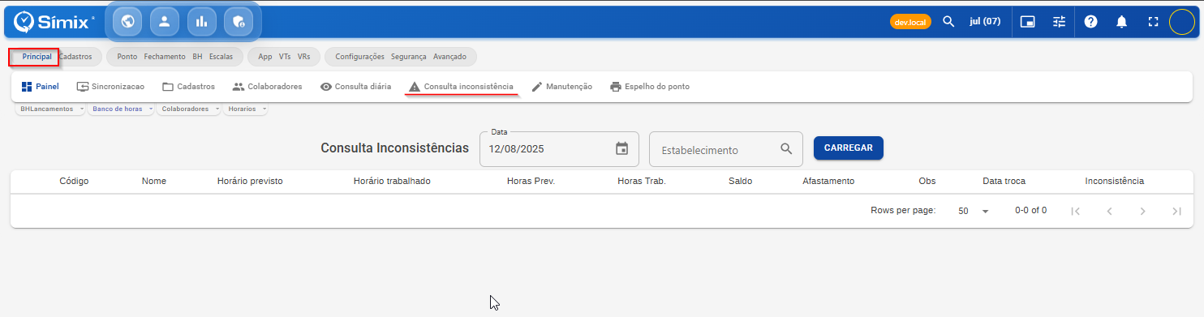Open the globe module icon
The image size is (1204, 317).
click(x=127, y=22)
